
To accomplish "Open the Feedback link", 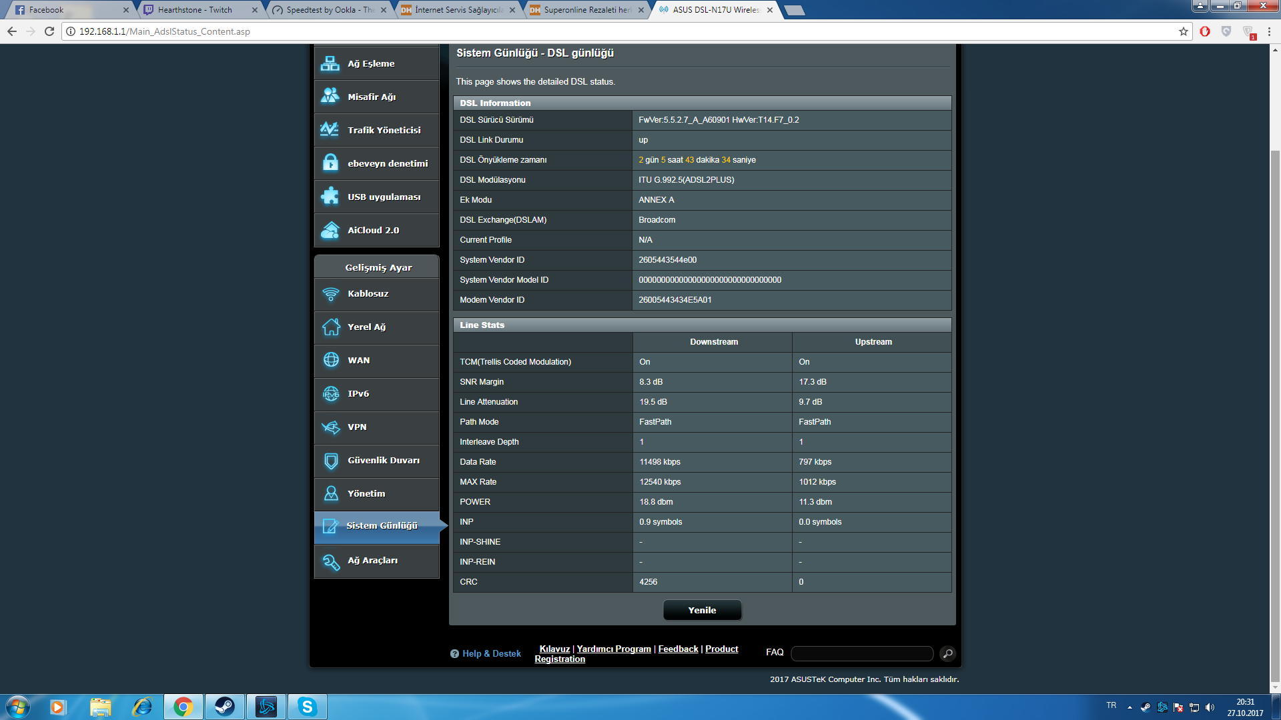I will click(678, 649).
